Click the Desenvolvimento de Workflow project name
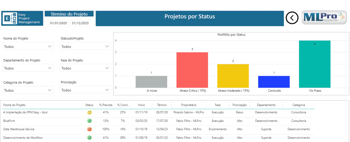The image size is (350, 142). (x=23, y=138)
